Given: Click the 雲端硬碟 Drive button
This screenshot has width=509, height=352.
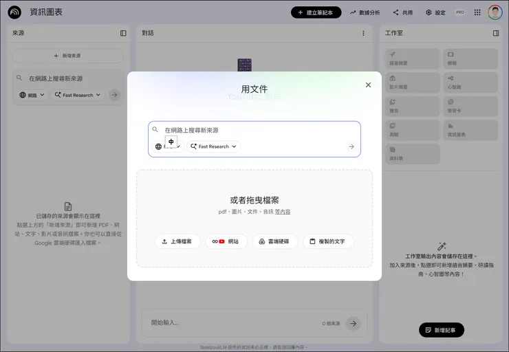Looking at the screenshot, I should point(275,241).
